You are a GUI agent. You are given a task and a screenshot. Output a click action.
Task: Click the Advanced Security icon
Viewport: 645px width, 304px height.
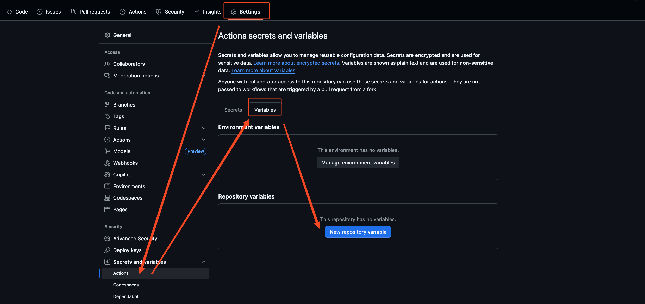click(107, 239)
